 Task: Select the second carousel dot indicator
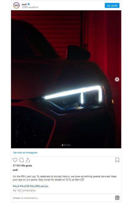tap(64, 145)
